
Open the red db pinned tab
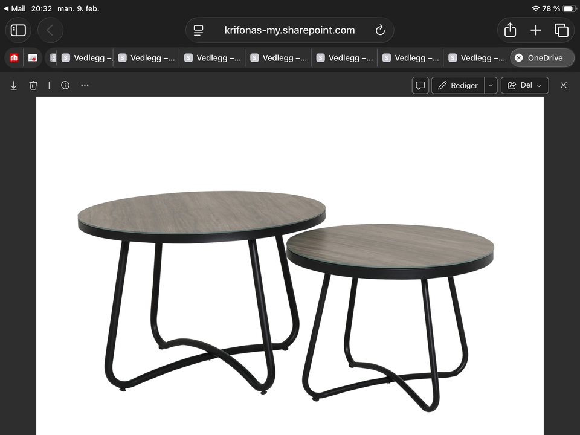point(14,58)
